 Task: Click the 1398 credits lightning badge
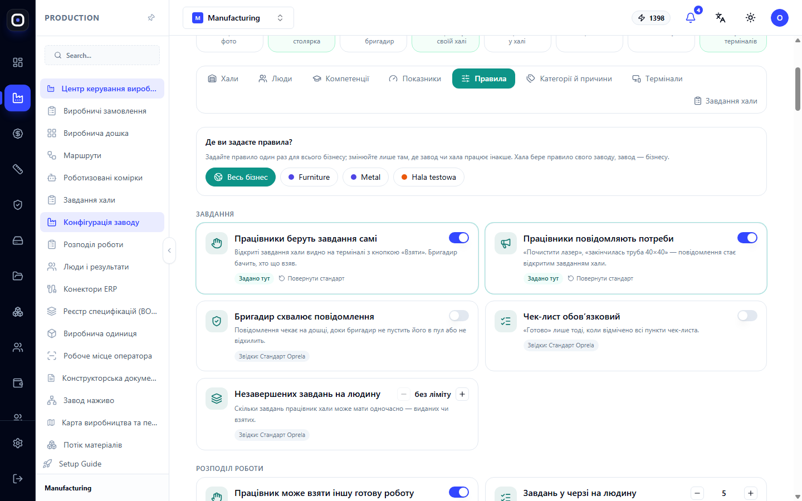(x=651, y=18)
